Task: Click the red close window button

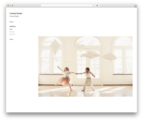Action: (8, 6)
